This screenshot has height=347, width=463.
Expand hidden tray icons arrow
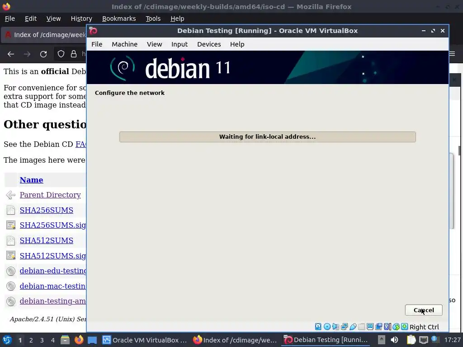[x=382, y=340]
